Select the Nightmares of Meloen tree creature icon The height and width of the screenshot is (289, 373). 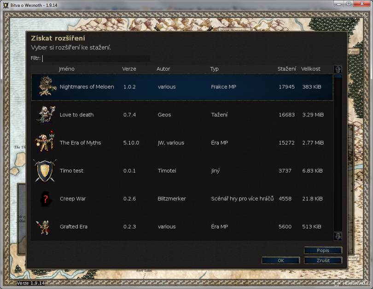[x=47, y=86]
